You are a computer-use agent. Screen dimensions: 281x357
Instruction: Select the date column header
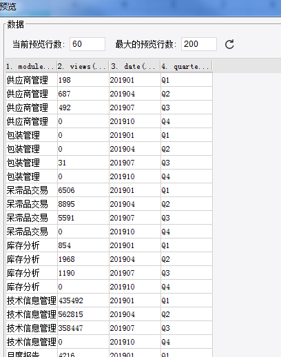tap(135, 67)
